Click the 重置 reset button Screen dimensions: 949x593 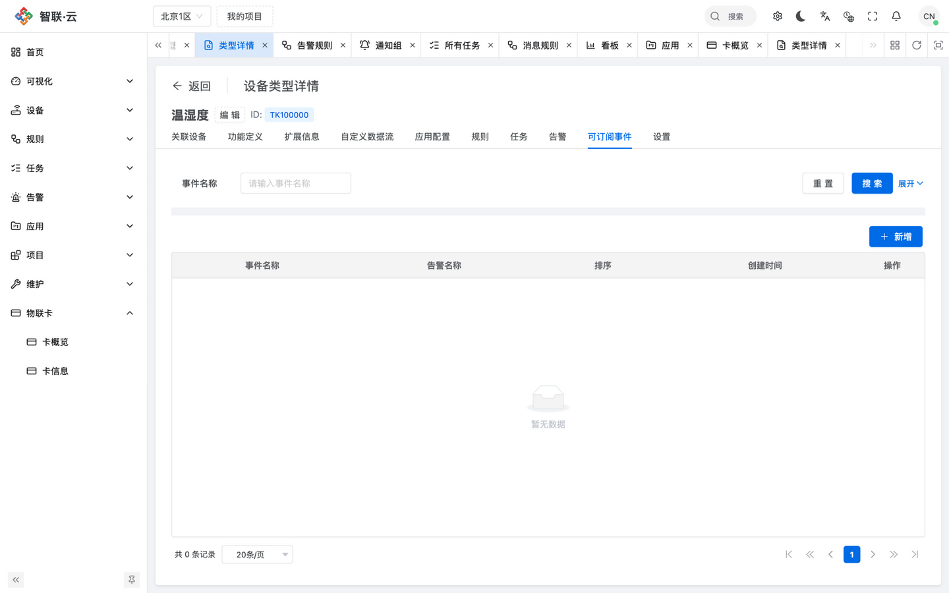click(x=823, y=183)
